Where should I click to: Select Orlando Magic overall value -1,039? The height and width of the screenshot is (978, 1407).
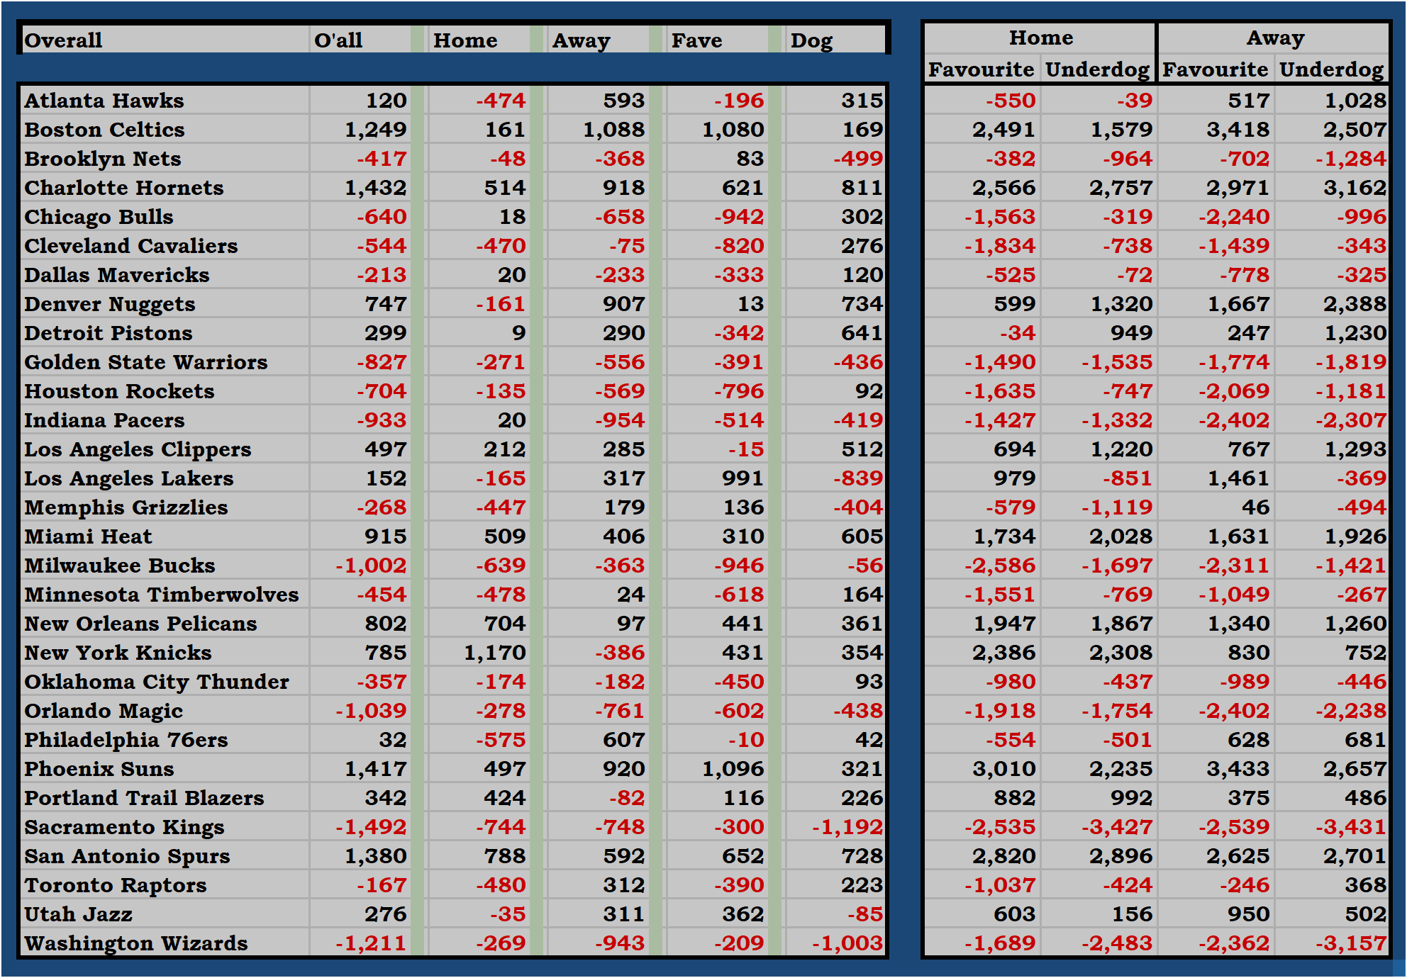pos(371,711)
